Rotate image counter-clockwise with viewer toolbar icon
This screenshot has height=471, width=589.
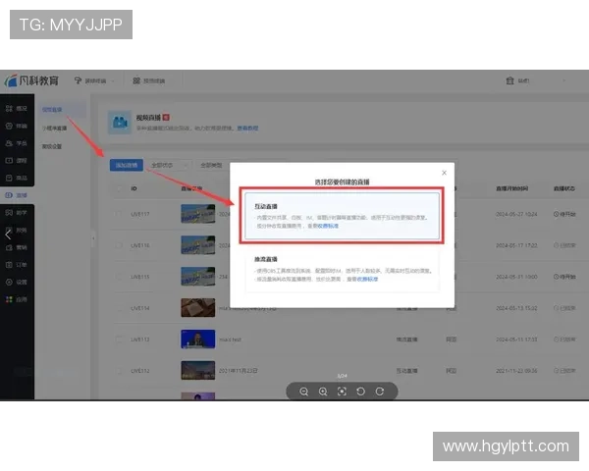[x=360, y=391]
